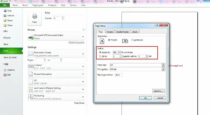Open the Home ribbon tab
The width and height of the screenshot is (210, 115).
point(15,5)
